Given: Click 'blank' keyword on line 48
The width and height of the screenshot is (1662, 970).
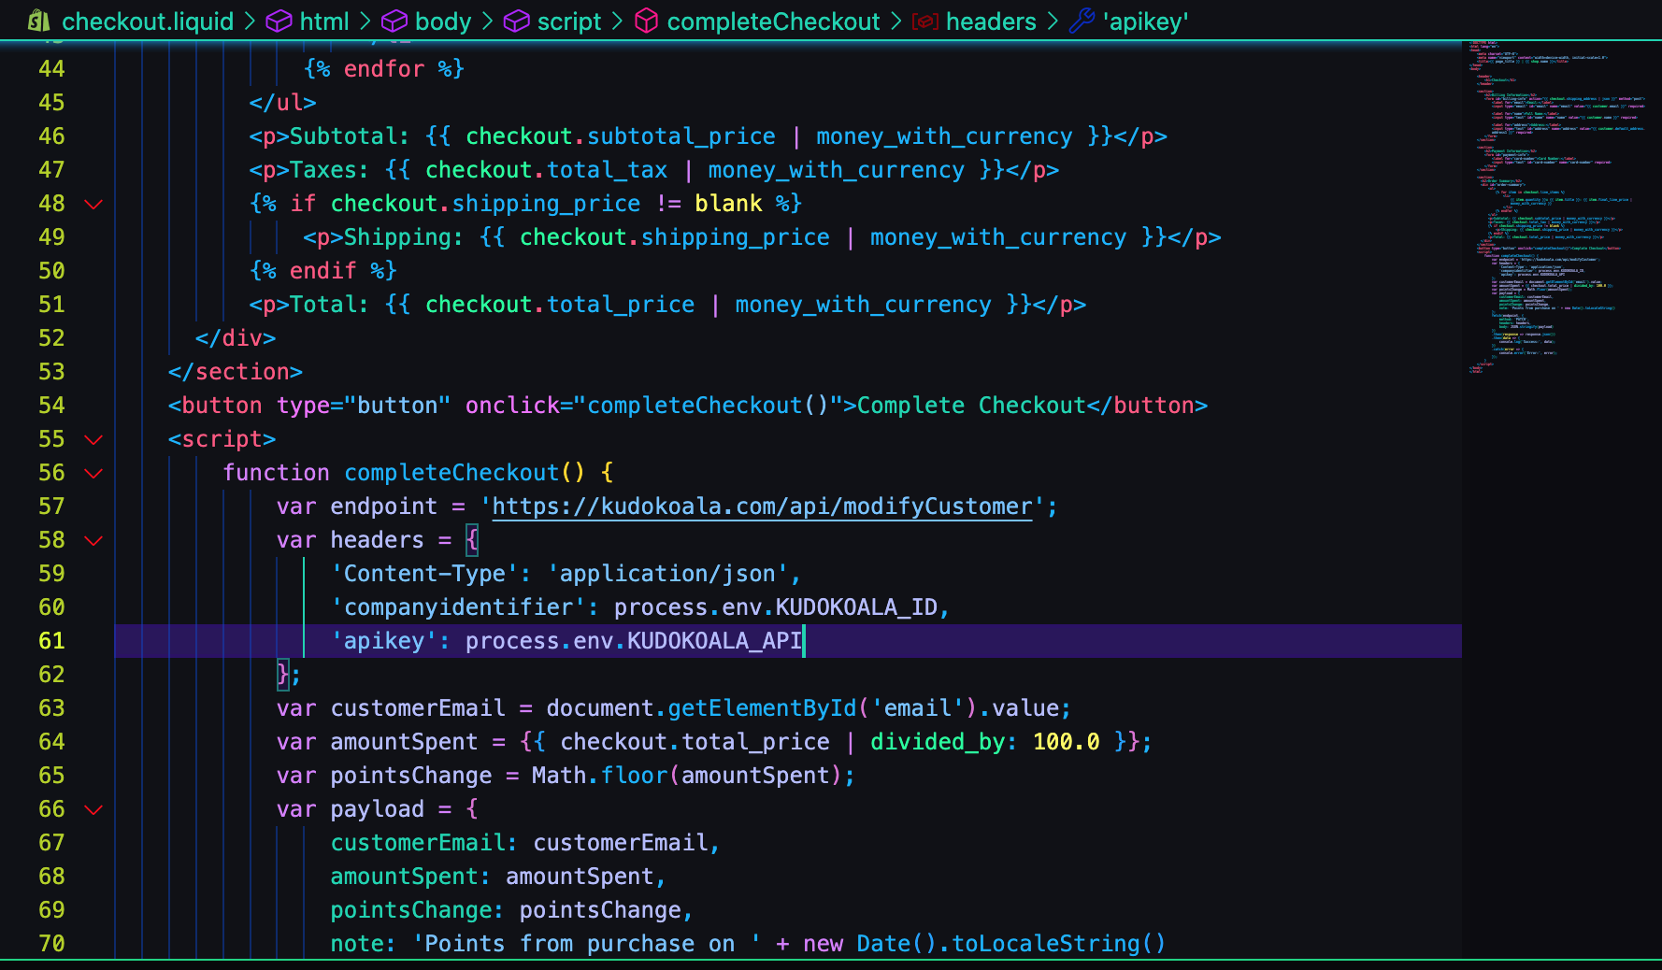Looking at the screenshot, I should click(728, 204).
